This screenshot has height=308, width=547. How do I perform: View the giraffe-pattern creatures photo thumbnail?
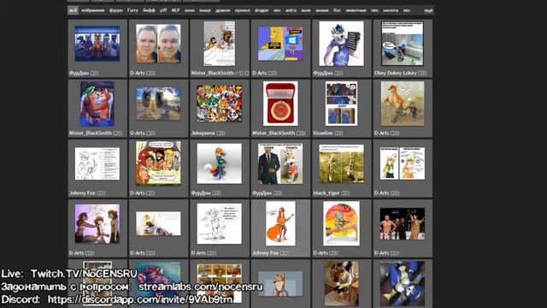pos(341,163)
